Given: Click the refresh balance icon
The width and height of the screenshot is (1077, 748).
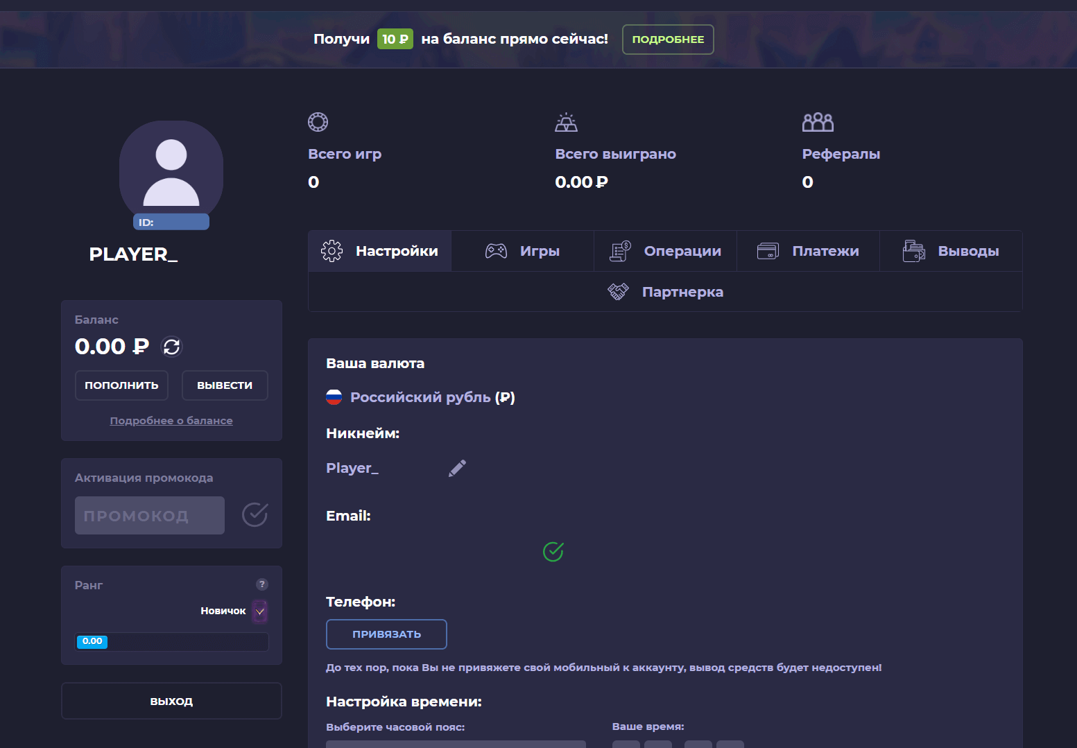Looking at the screenshot, I should point(171,346).
